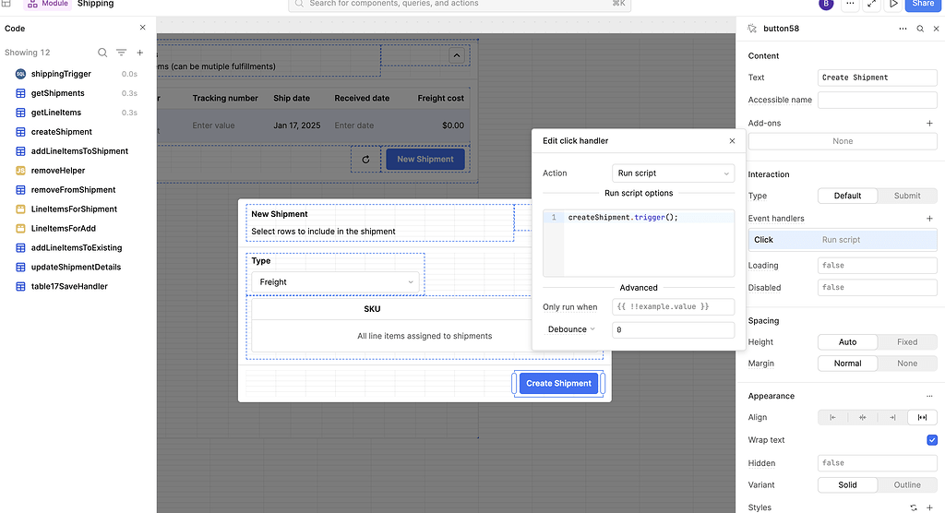The width and height of the screenshot is (945, 513).
Task: Collapse section with chevron up button
Action: (457, 55)
